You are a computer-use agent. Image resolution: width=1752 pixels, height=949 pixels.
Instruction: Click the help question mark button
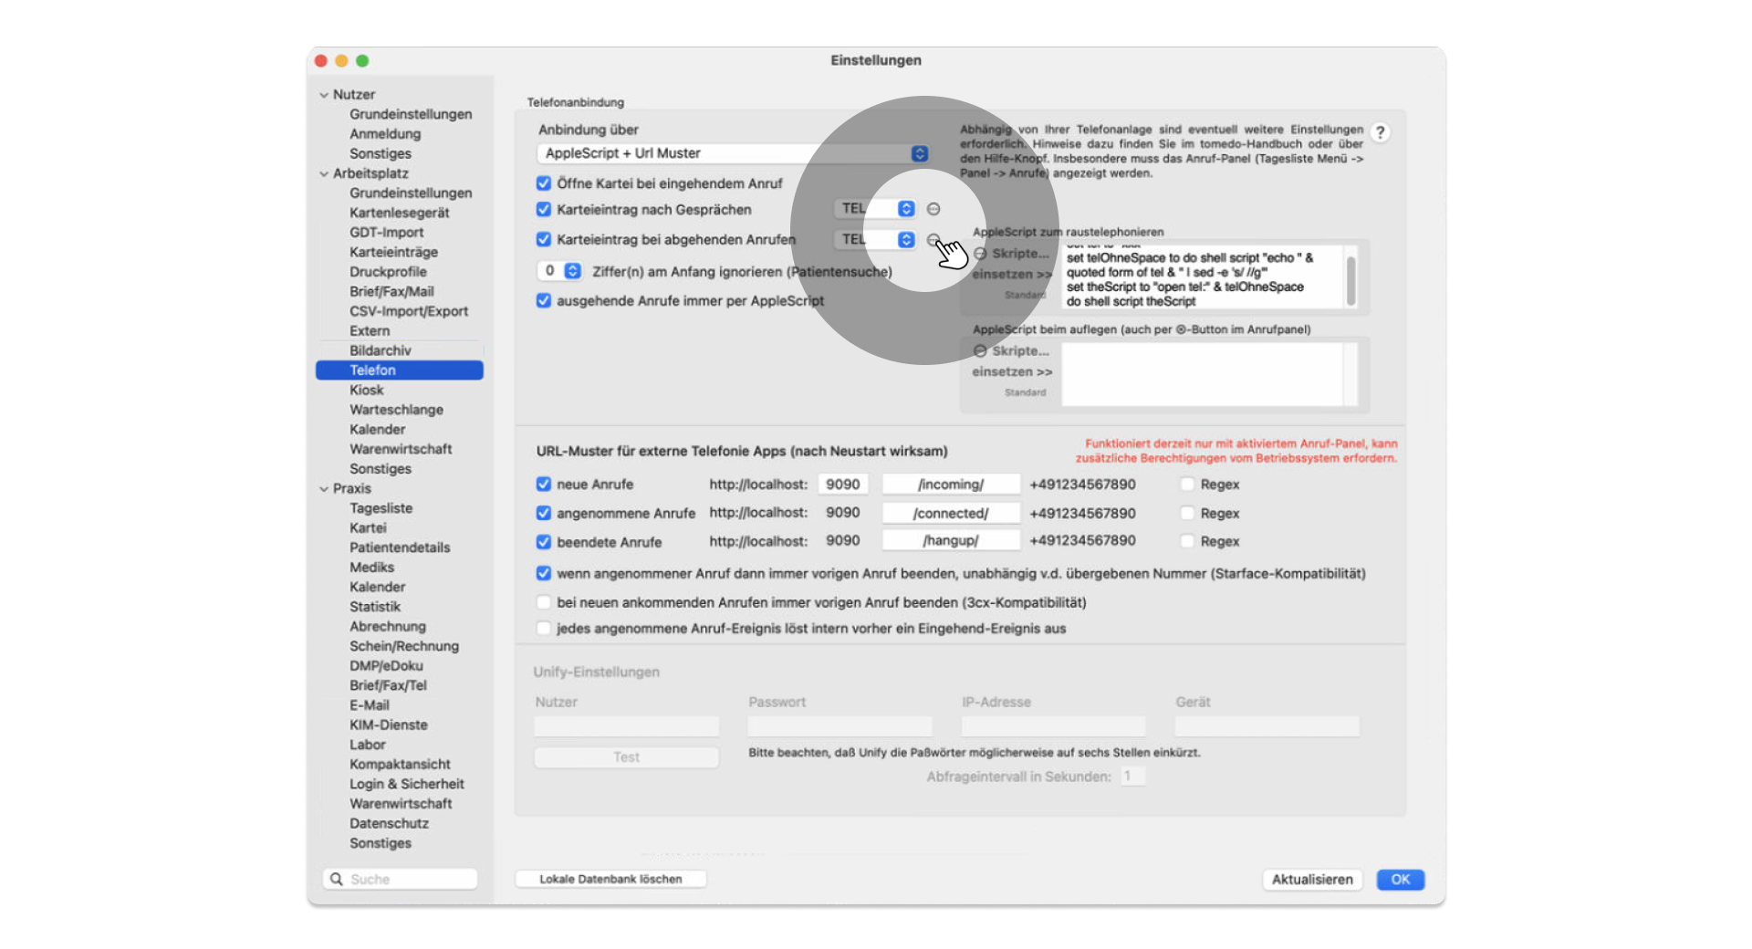pos(1381,132)
